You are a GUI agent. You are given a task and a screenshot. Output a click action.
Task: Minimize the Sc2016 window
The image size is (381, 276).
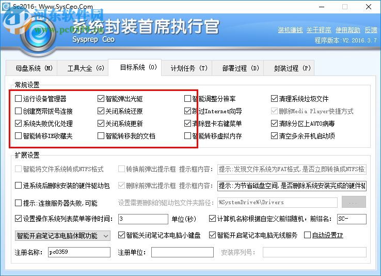point(322,7)
